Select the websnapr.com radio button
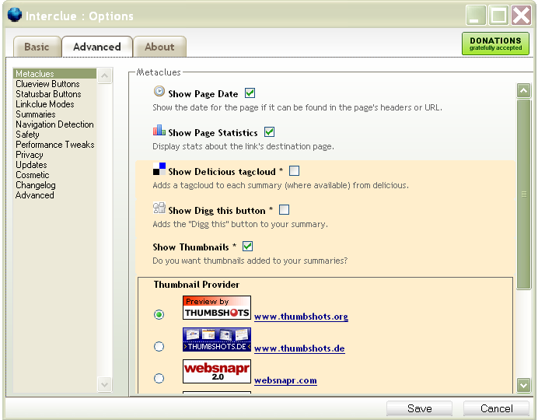The height and width of the screenshot is (420, 538). click(159, 378)
